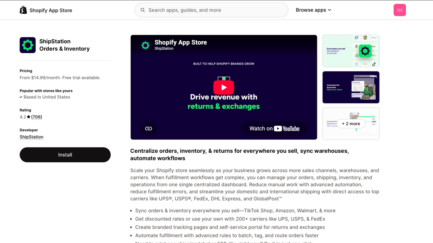Open the (706) reviews link

36,117
